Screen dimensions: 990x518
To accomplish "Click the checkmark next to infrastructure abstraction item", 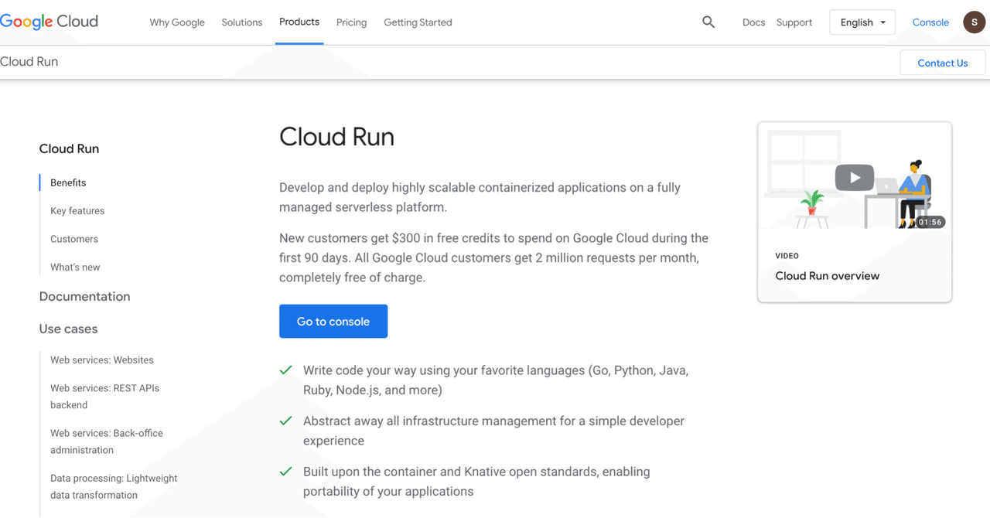I will point(285,420).
